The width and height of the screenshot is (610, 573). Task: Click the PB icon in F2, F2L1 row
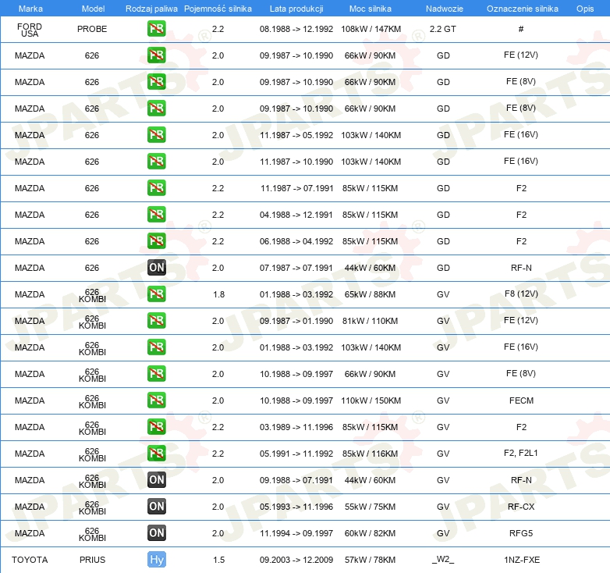pos(157,454)
